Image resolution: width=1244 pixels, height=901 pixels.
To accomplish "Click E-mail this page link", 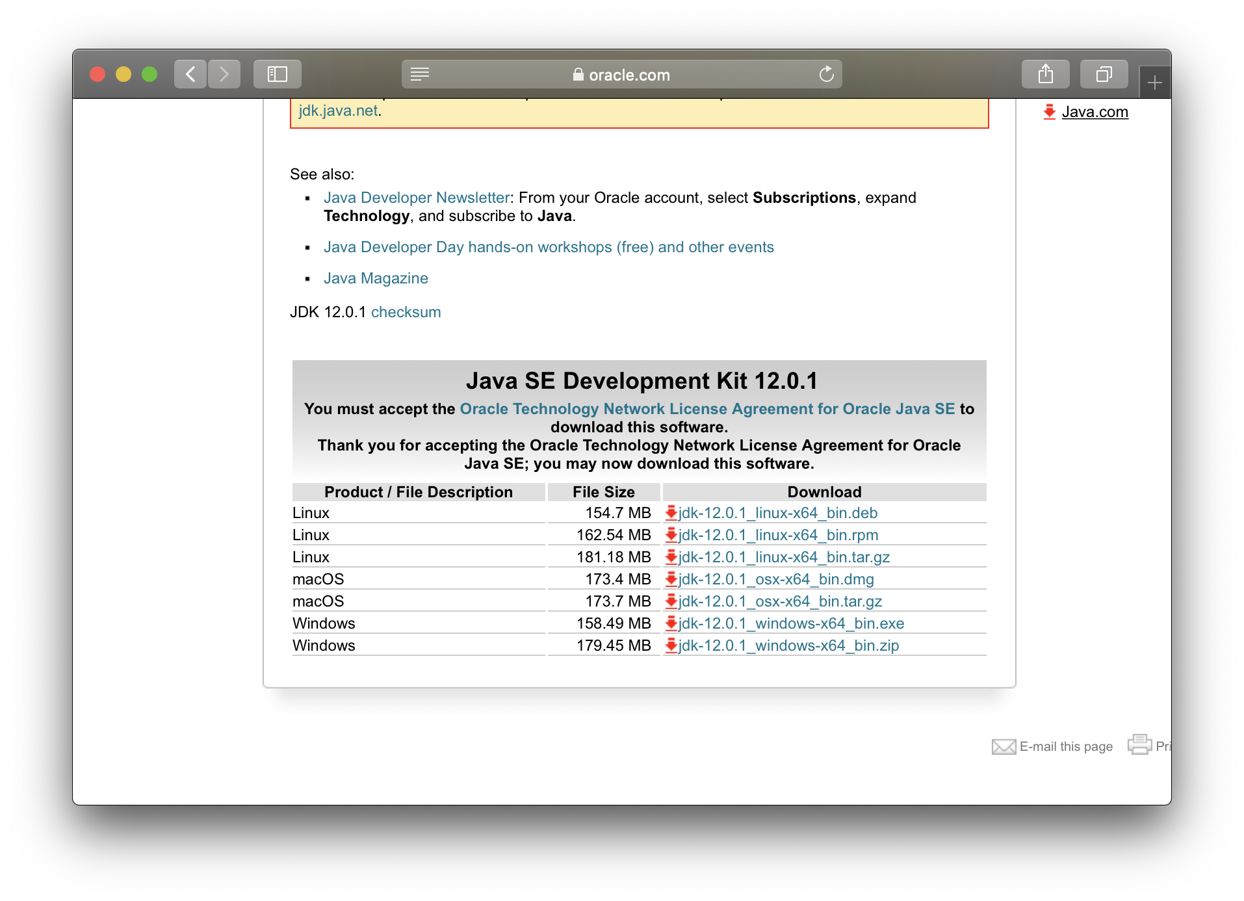I will (x=1066, y=746).
